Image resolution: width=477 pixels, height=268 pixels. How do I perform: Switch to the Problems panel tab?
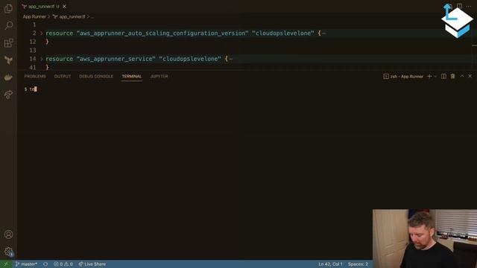(x=35, y=76)
